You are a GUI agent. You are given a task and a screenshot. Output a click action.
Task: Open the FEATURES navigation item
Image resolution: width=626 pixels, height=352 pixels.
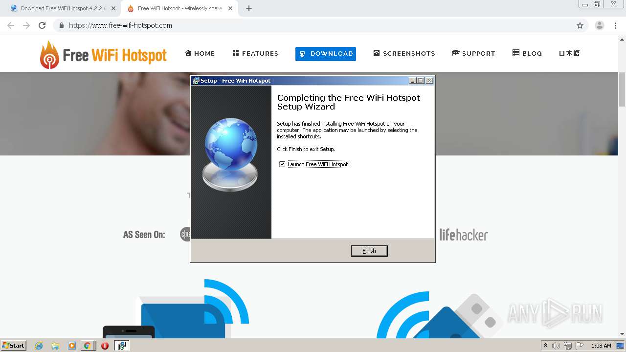click(255, 53)
